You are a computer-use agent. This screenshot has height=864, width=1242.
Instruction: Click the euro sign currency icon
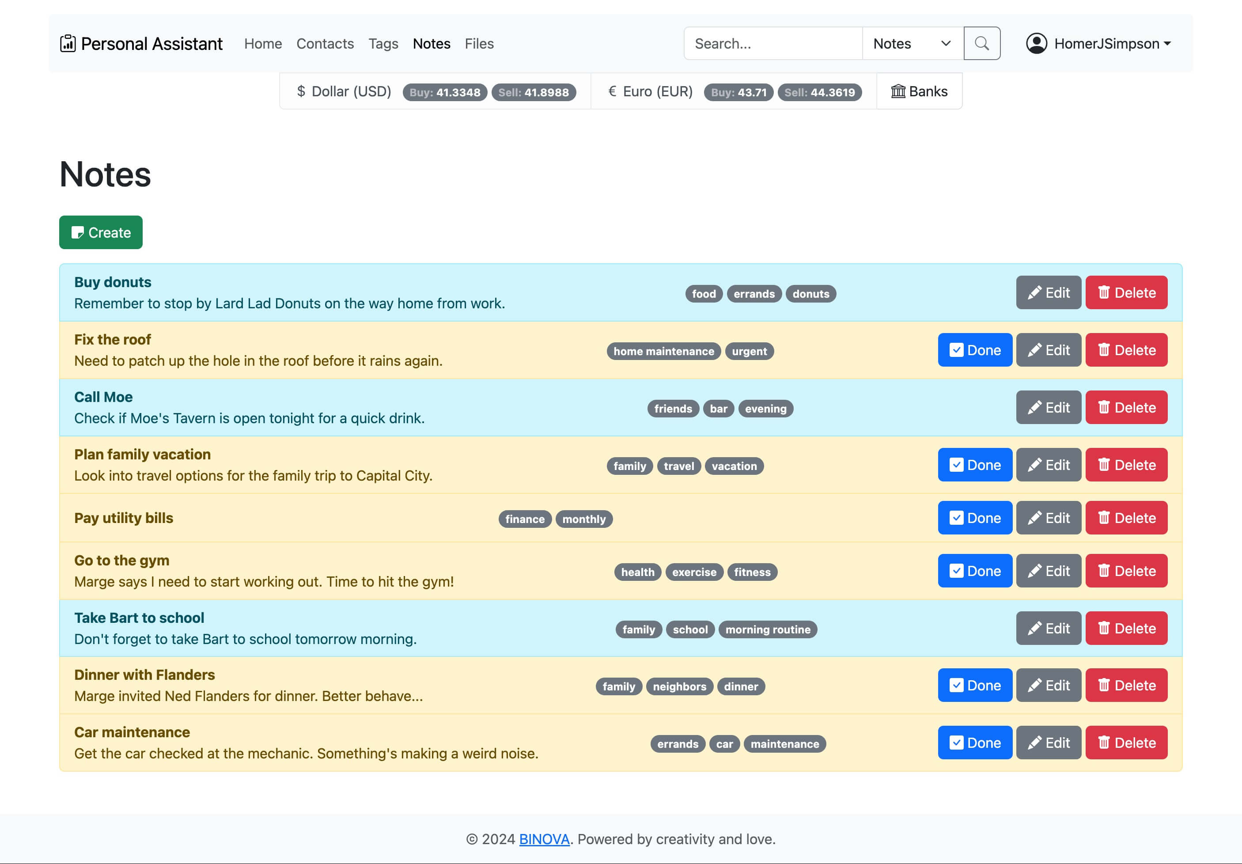[x=612, y=91]
